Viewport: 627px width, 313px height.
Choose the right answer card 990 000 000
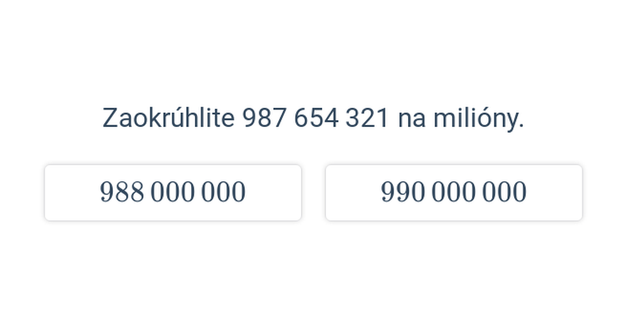pyautogui.click(x=454, y=192)
